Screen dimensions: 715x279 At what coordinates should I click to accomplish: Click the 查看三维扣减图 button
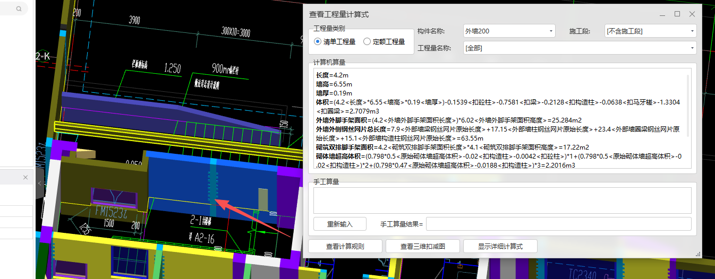pyautogui.click(x=423, y=246)
